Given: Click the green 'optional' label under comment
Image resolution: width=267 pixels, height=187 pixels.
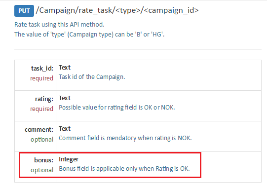Looking at the screenshot, I should pos(42,140).
